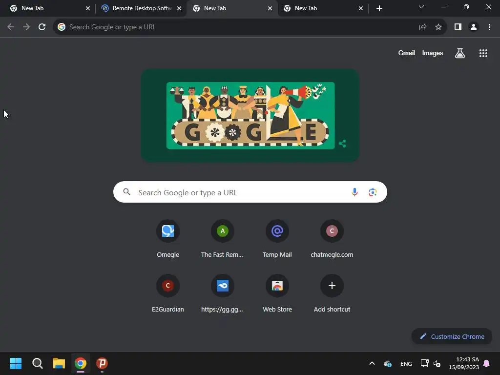Click the browser forward arrow
This screenshot has width=500, height=375.
(26, 27)
